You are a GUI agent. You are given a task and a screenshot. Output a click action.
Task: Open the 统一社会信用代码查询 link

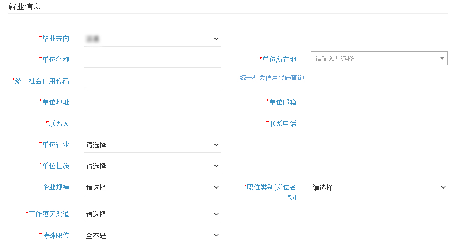[271, 78]
